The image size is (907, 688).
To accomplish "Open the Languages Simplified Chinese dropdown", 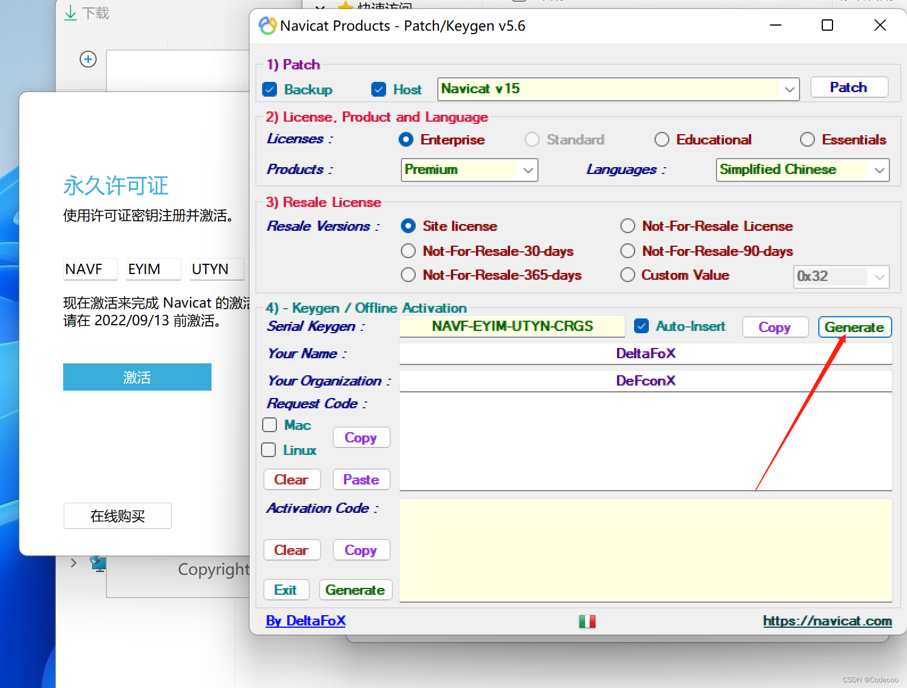I will point(802,169).
